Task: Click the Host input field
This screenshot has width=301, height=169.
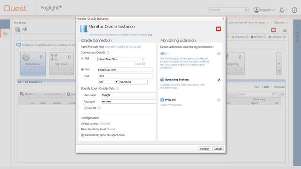Action: pos(126,70)
